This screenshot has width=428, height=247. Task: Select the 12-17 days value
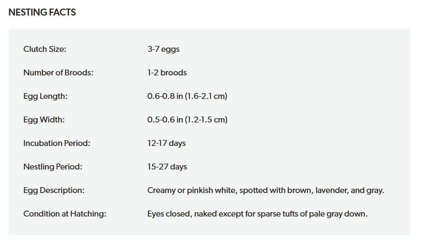pos(167,143)
